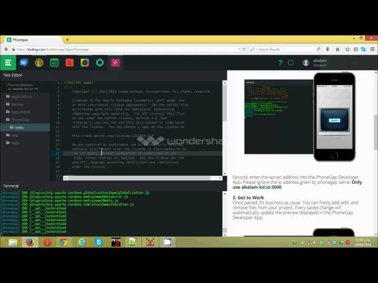Open the URL history dropdown arrow
378x283 pixels.
point(239,50)
